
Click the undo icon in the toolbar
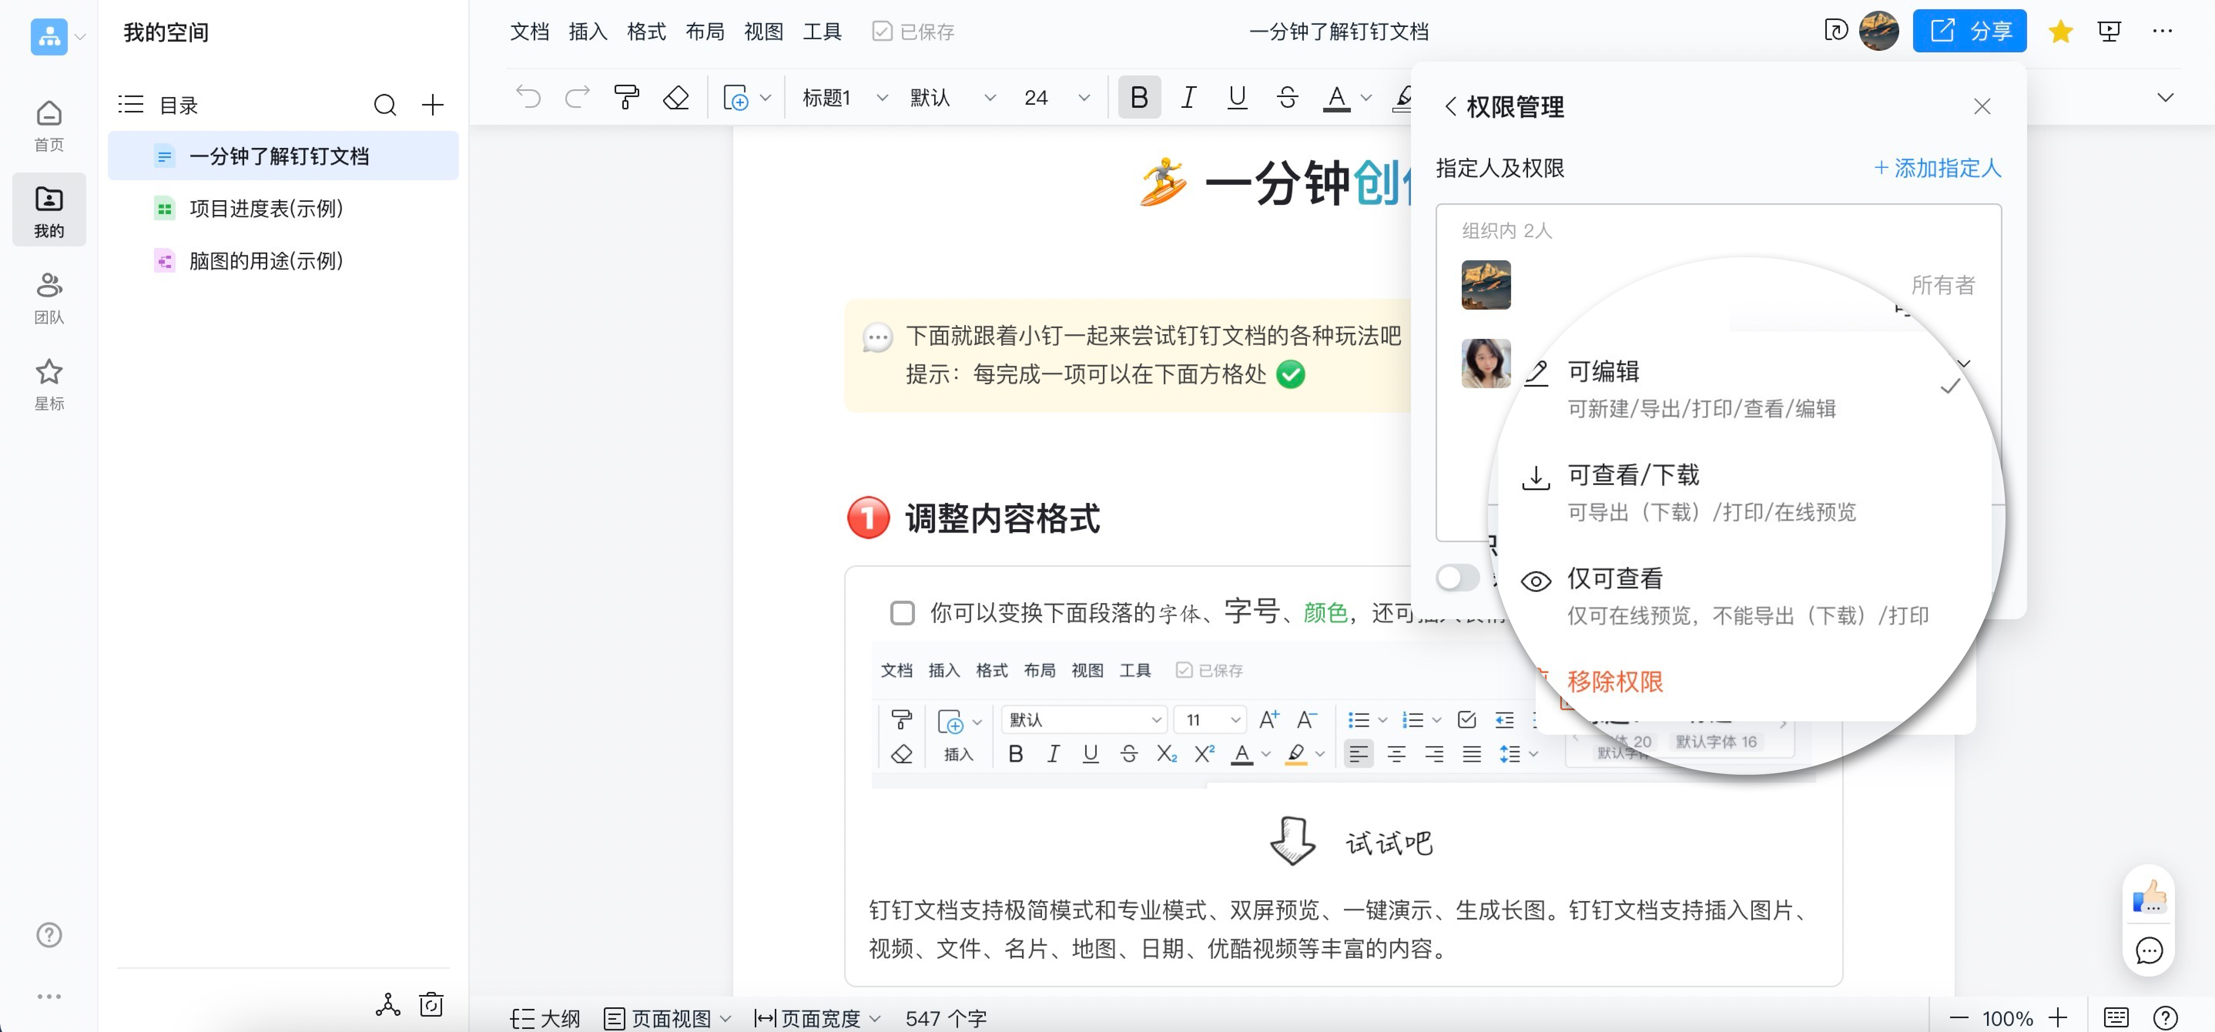click(528, 97)
